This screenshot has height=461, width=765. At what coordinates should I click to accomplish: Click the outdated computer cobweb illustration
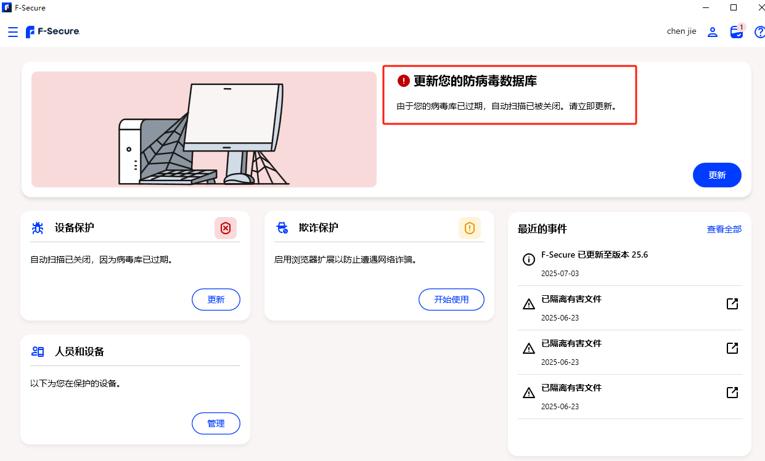click(204, 129)
